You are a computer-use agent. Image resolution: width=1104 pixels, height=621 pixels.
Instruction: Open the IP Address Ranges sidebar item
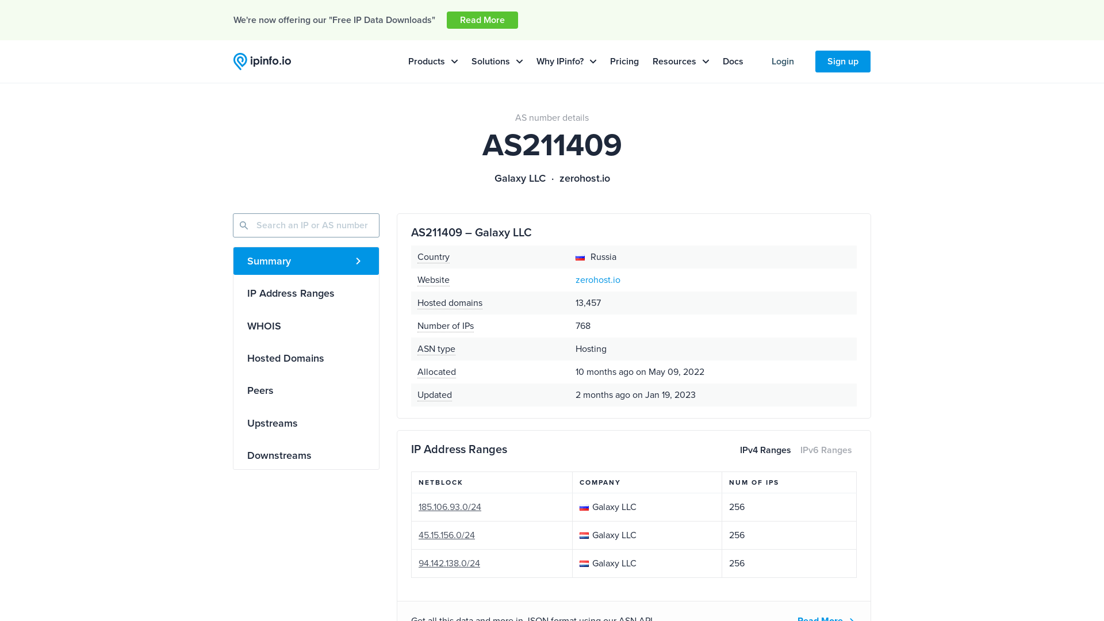(x=306, y=293)
